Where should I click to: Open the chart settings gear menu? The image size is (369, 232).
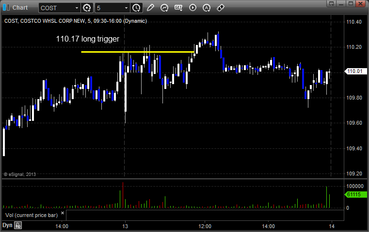click(x=87, y=8)
